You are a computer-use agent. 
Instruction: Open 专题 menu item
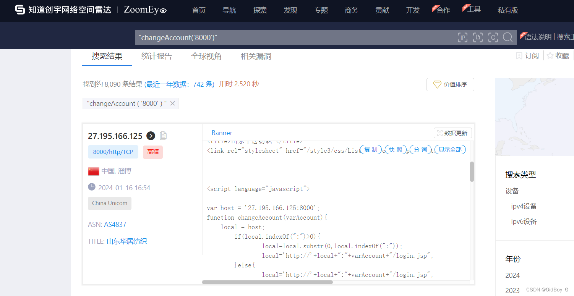click(x=321, y=10)
